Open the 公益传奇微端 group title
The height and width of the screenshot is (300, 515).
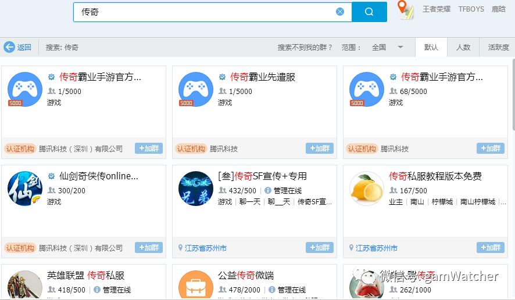pos(246,276)
